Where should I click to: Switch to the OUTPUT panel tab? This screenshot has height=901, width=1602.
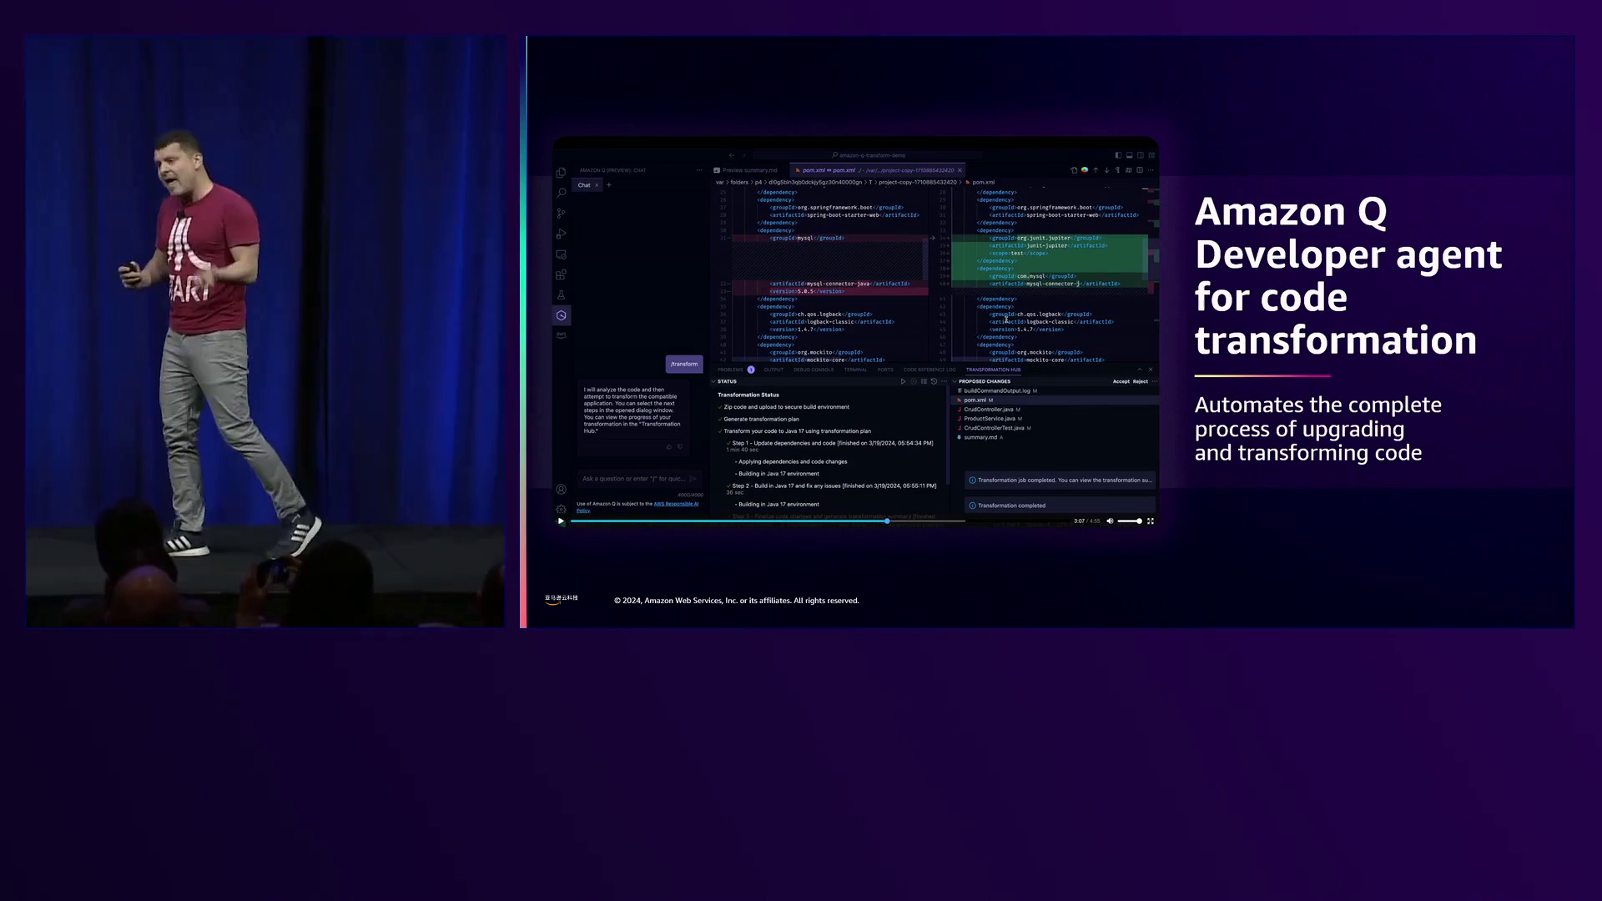point(773,370)
